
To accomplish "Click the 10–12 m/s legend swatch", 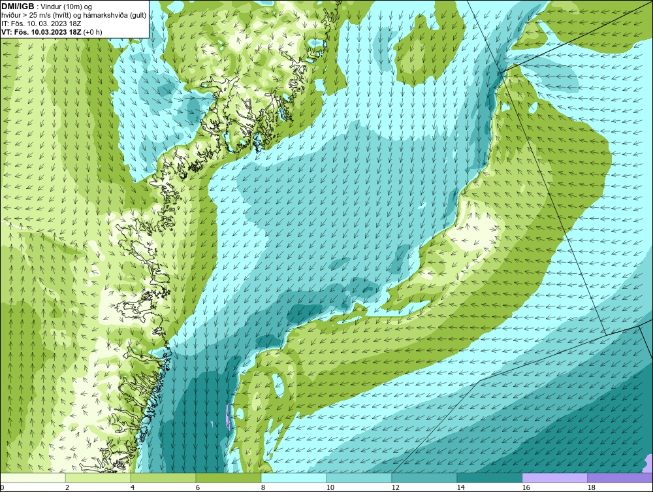I will tap(359, 478).
